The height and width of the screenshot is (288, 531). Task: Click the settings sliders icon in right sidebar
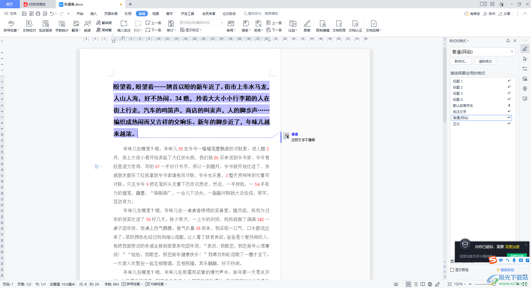coord(525,69)
